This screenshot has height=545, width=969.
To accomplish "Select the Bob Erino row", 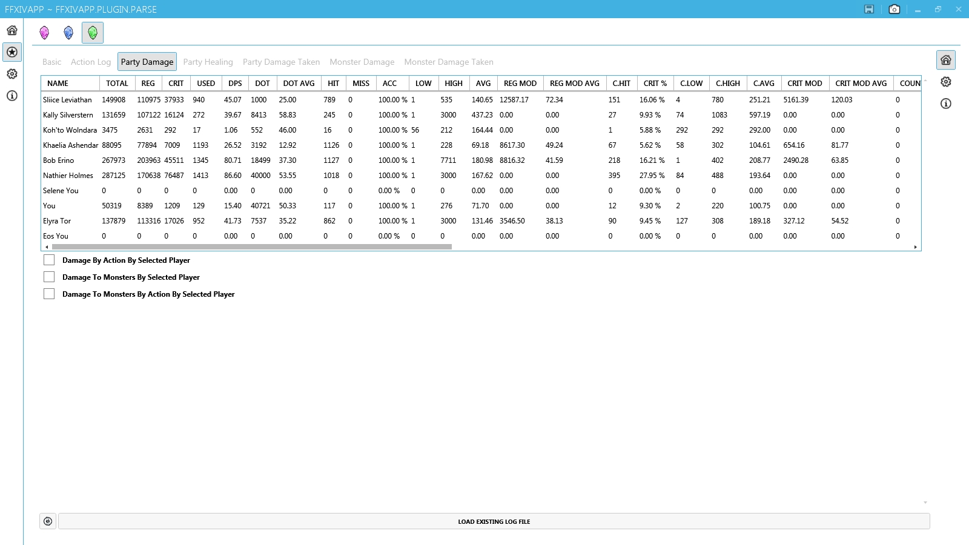I will pyautogui.click(x=59, y=160).
